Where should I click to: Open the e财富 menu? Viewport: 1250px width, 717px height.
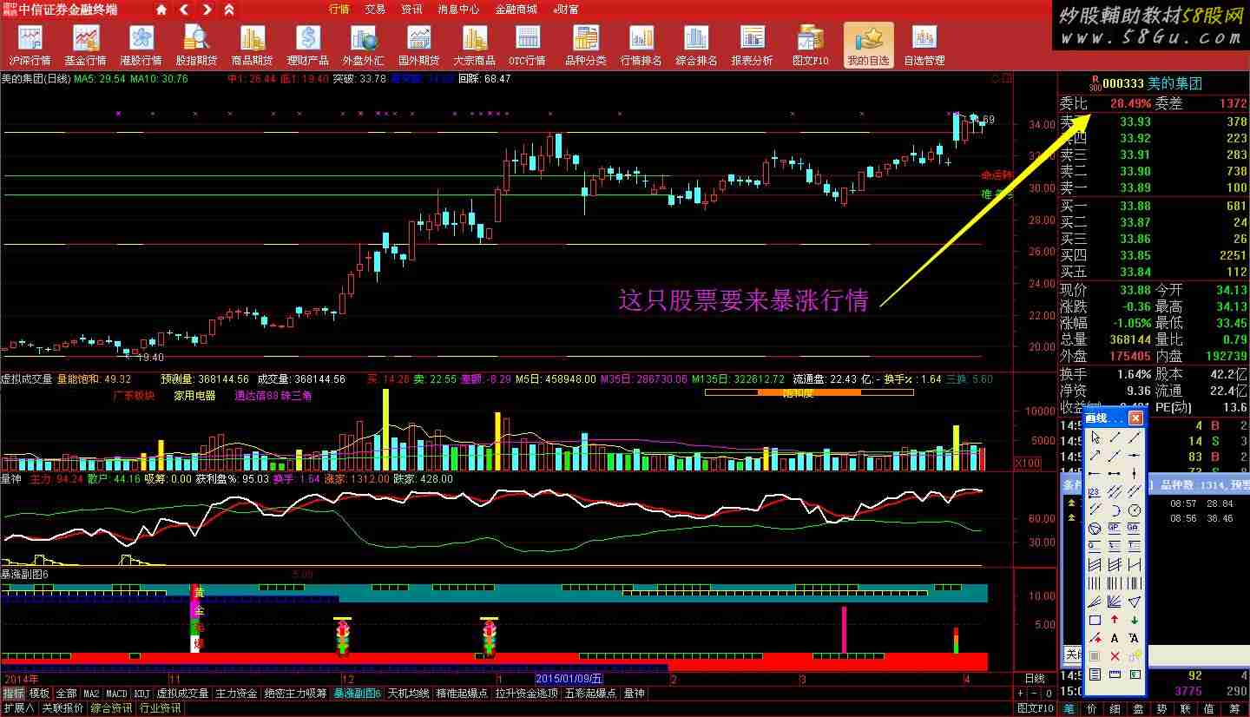tap(566, 10)
